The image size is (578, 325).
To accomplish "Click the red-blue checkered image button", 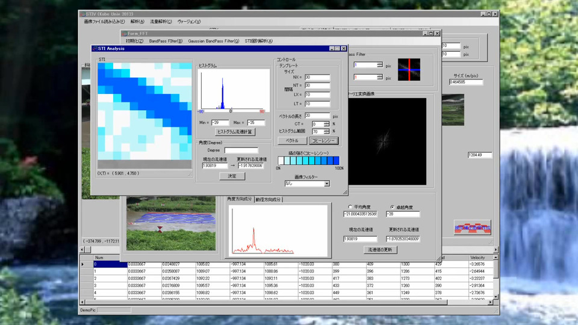I will click(x=472, y=227).
